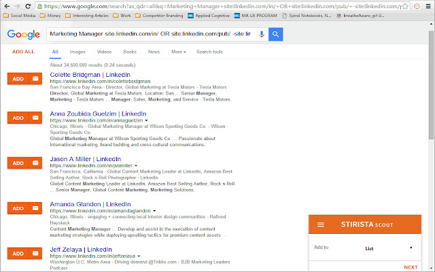The height and width of the screenshot is (272, 435).
Task: Bookmark this page with the star icon
Action: 405,6
